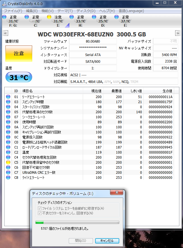Click status circle of attribute 01 read error rate

8,97
